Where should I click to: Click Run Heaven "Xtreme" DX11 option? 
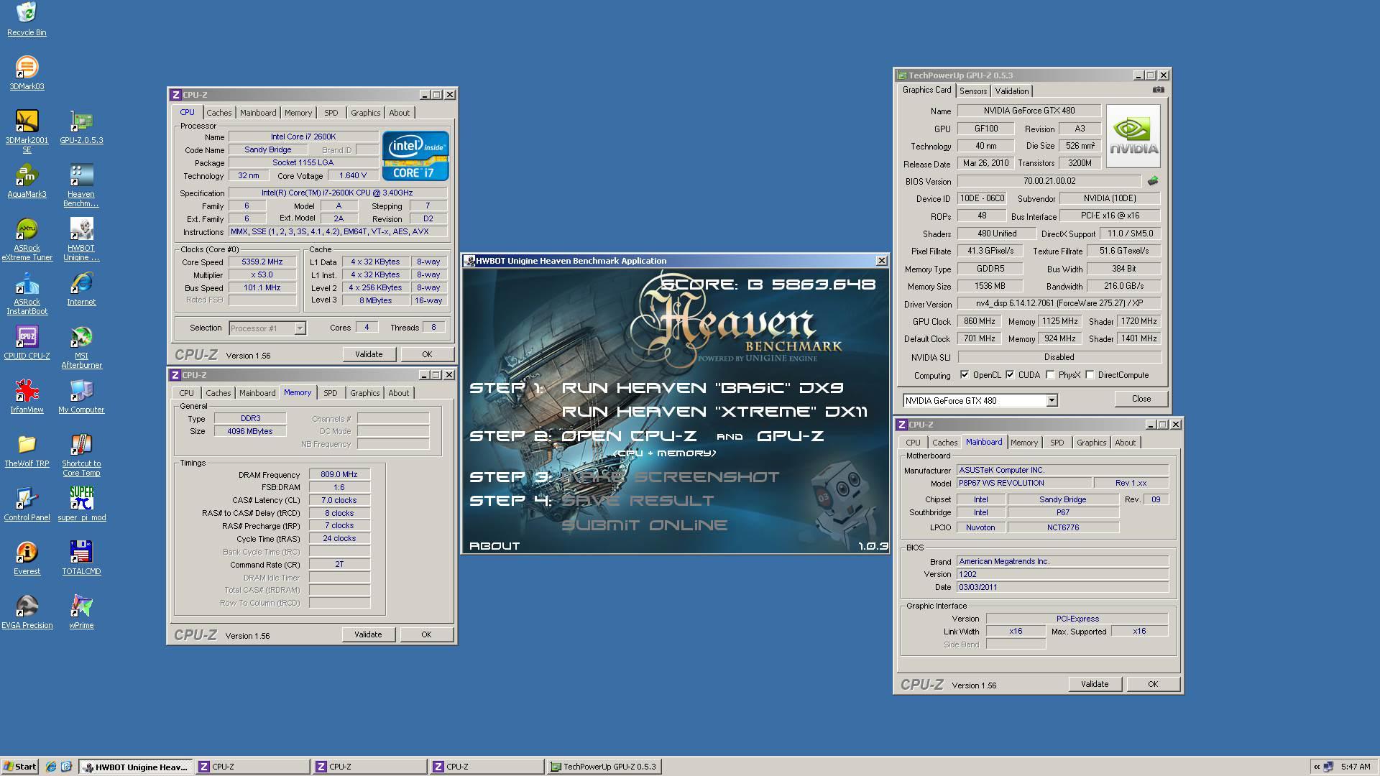[714, 412]
